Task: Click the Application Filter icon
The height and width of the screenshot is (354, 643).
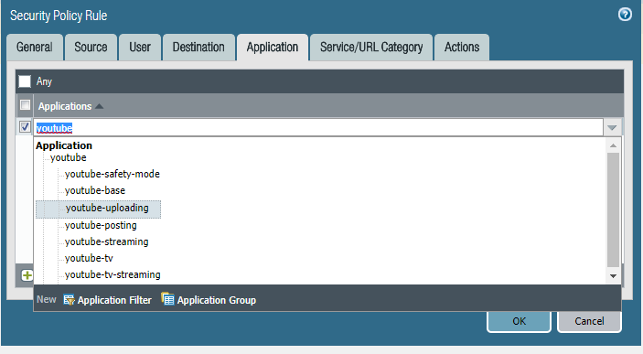Action: click(x=69, y=300)
